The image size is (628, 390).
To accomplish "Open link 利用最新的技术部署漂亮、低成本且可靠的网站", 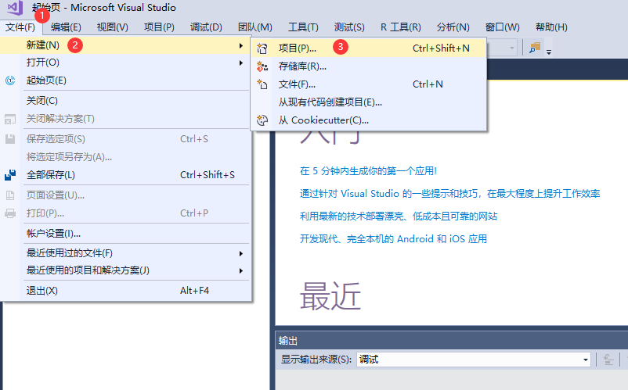I will tap(399, 216).
